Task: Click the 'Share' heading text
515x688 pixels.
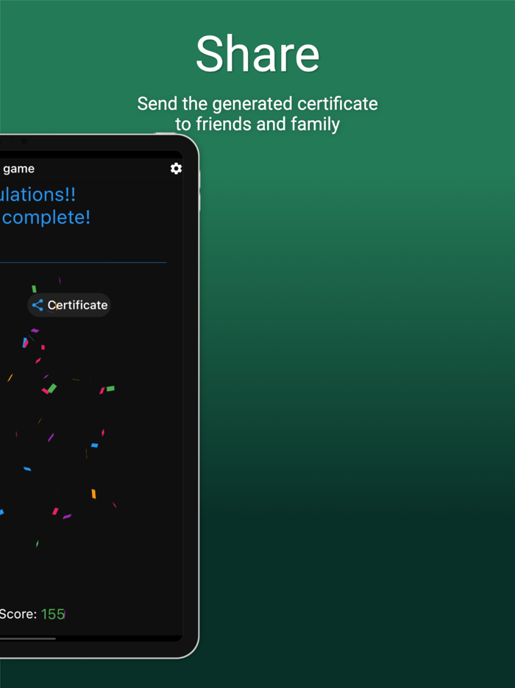Action: click(x=257, y=54)
